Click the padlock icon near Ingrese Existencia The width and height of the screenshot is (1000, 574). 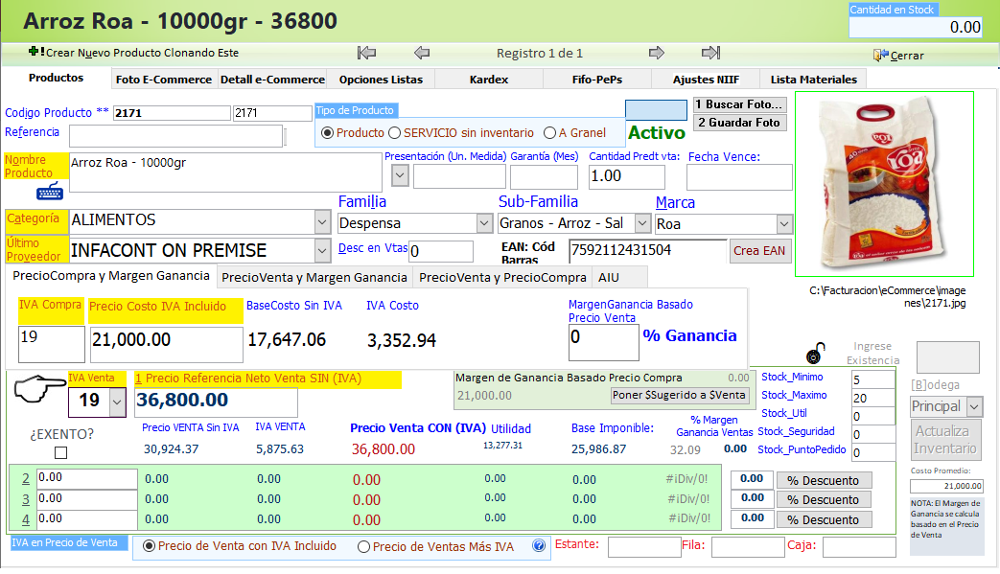point(816,353)
